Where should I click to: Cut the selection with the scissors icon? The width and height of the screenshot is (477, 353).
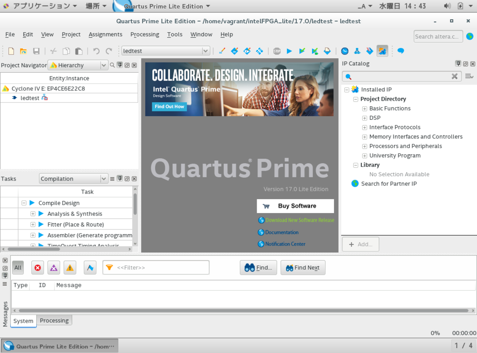click(54, 51)
